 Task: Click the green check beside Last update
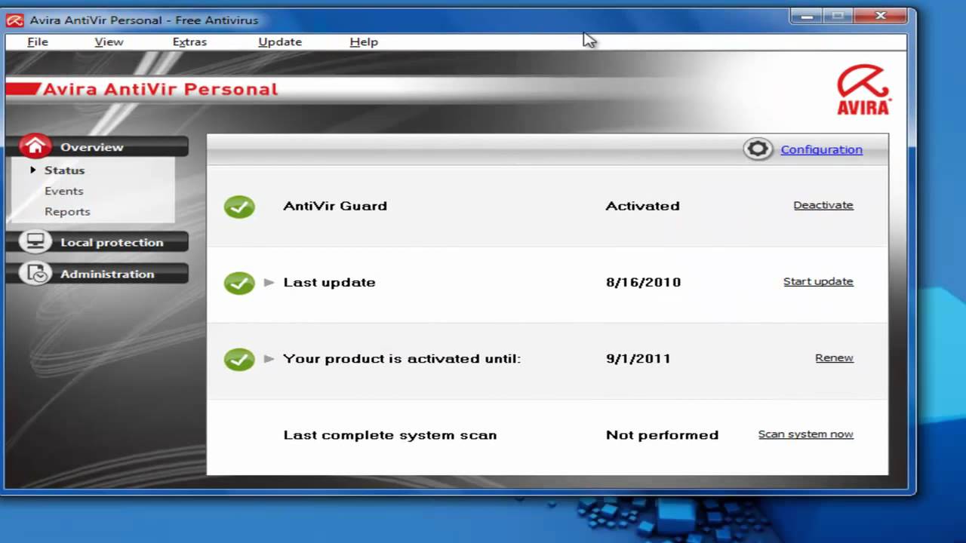(239, 283)
